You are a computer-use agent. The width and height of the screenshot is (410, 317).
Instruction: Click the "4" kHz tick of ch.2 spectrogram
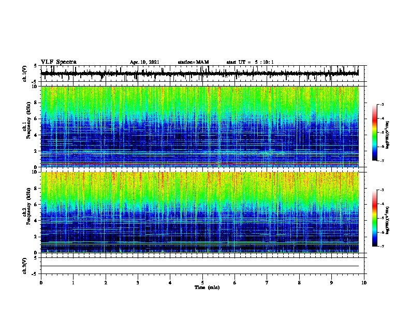pyautogui.click(x=36, y=221)
